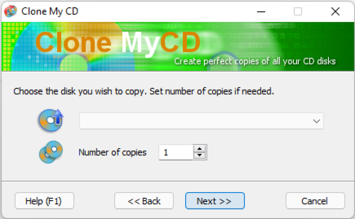
Task: Open the disk selection combo box
Action: 201,121
